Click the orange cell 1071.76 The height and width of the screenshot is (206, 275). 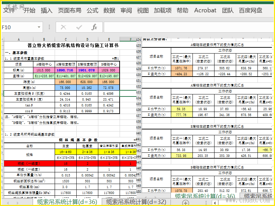(182, 68)
